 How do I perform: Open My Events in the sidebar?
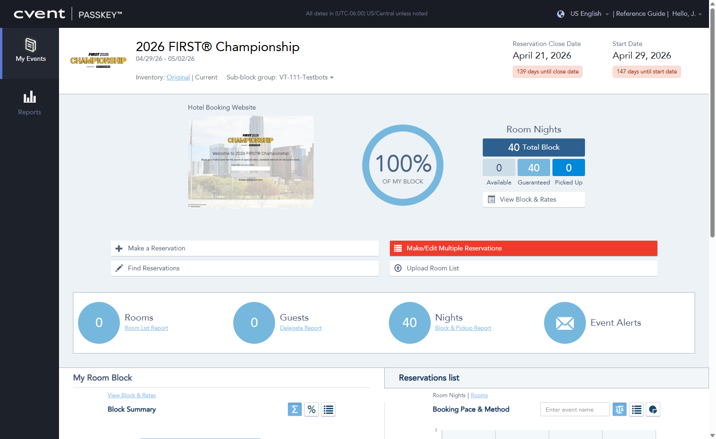pos(31,53)
